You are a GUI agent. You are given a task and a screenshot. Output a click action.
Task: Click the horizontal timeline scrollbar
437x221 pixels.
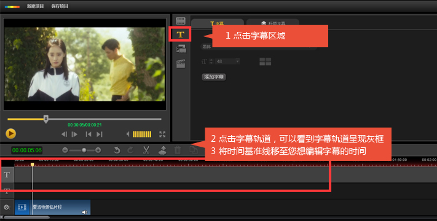27,217
